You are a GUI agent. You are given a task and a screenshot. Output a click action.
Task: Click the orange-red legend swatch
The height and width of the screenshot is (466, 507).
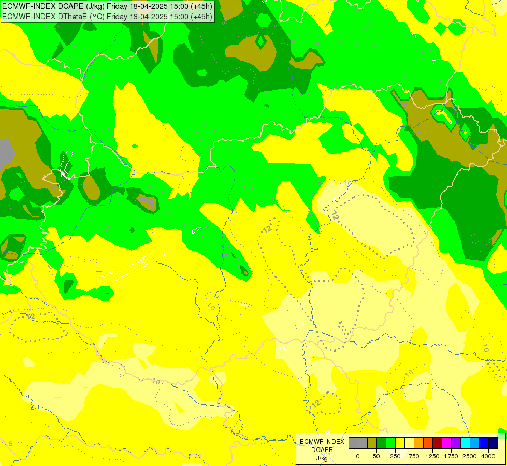(428, 443)
